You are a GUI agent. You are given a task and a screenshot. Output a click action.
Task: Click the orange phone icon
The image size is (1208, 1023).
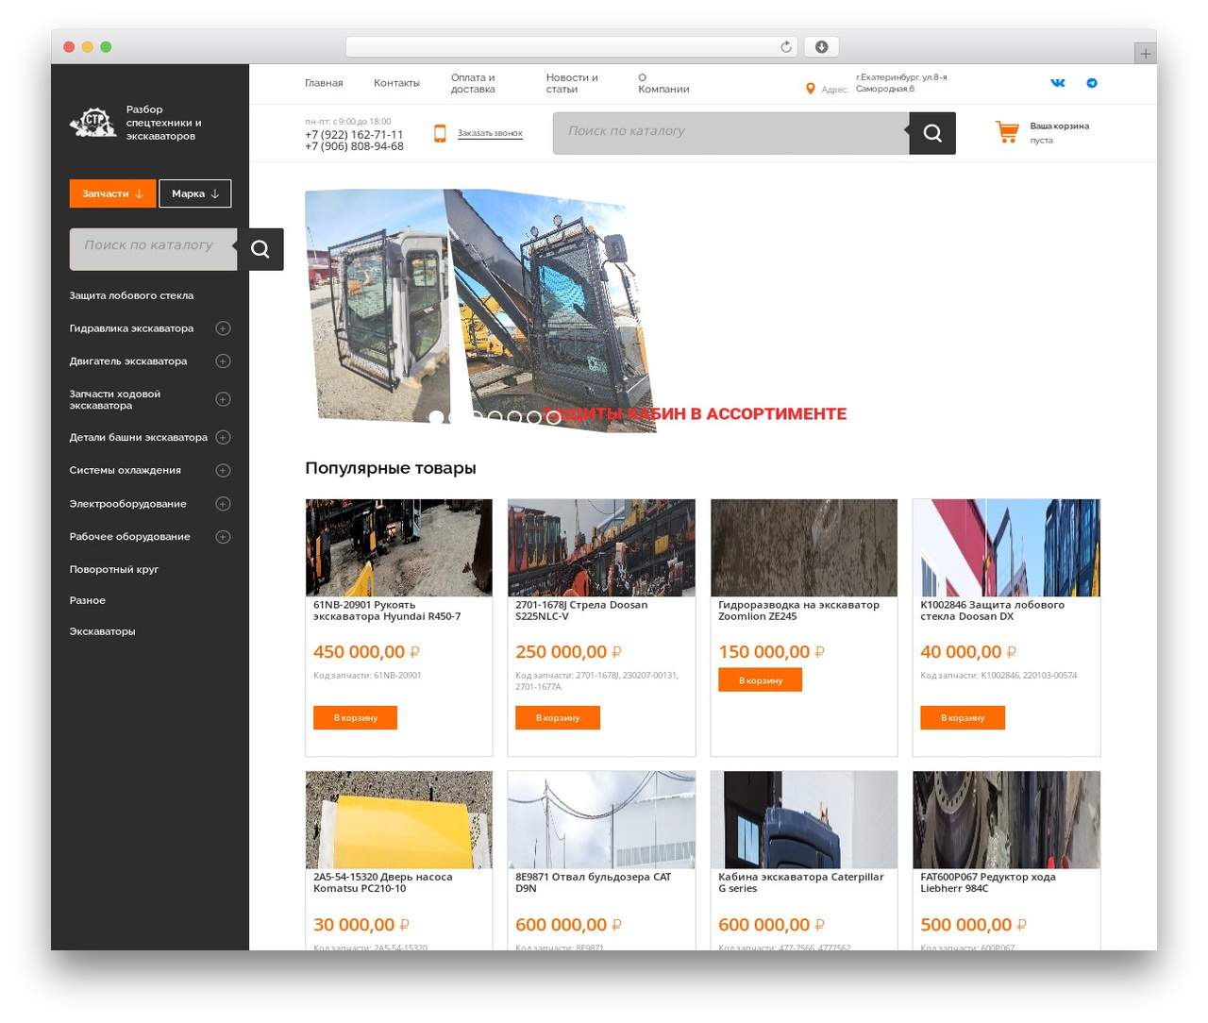[440, 133]
